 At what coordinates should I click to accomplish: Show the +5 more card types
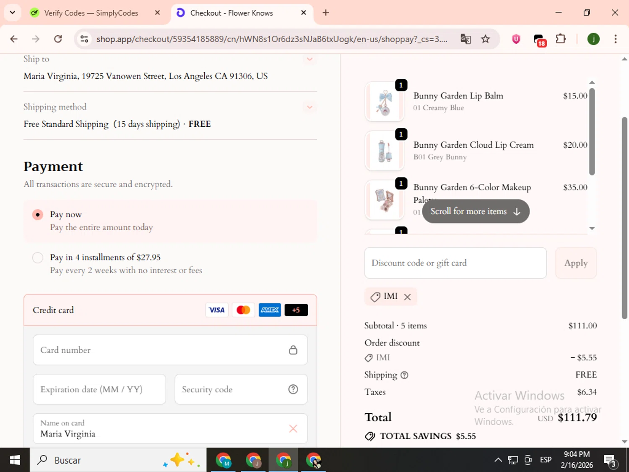pyautogui.click(x=296, y=310)
